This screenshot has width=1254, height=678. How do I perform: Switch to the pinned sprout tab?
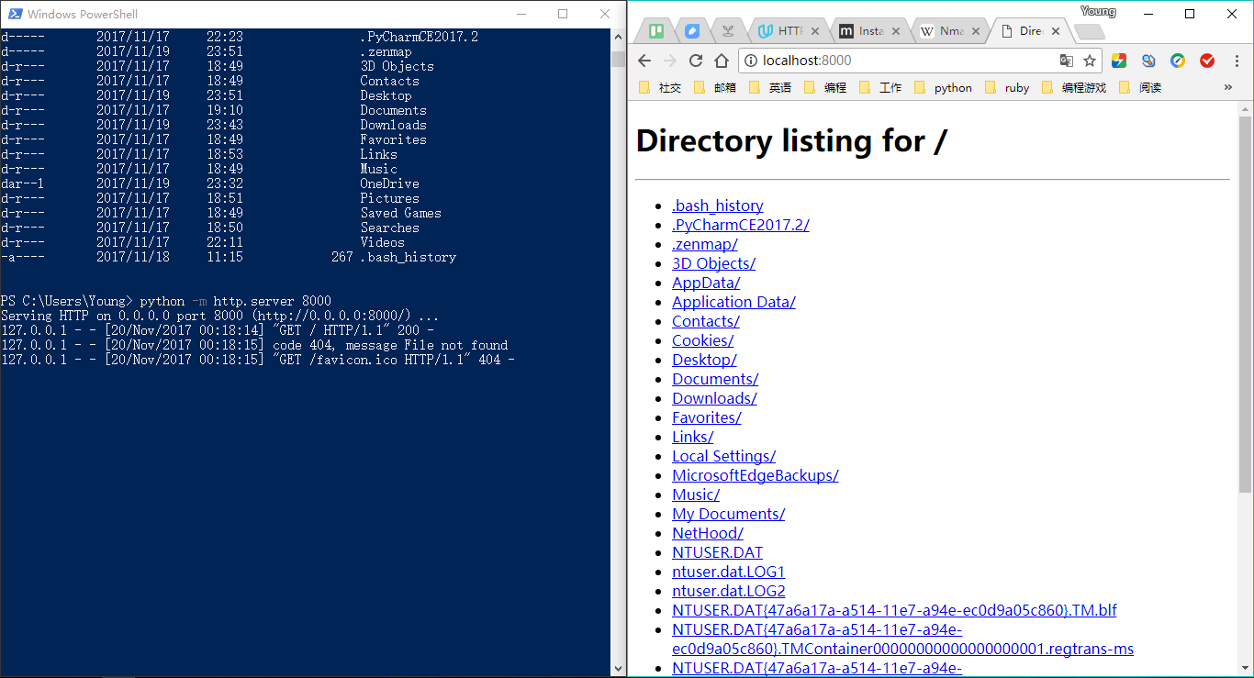728,31
